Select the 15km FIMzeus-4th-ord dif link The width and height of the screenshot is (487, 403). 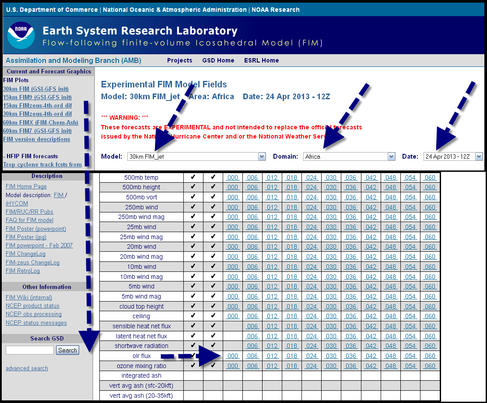click(x=37, y=106)
